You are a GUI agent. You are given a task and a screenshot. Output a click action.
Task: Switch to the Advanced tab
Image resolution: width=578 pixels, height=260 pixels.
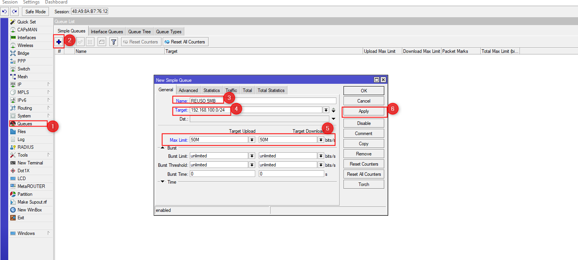coord(188,90)
